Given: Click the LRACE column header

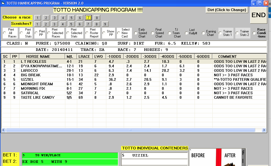Looking at the screenshot, I should click(x=85, y=56).
